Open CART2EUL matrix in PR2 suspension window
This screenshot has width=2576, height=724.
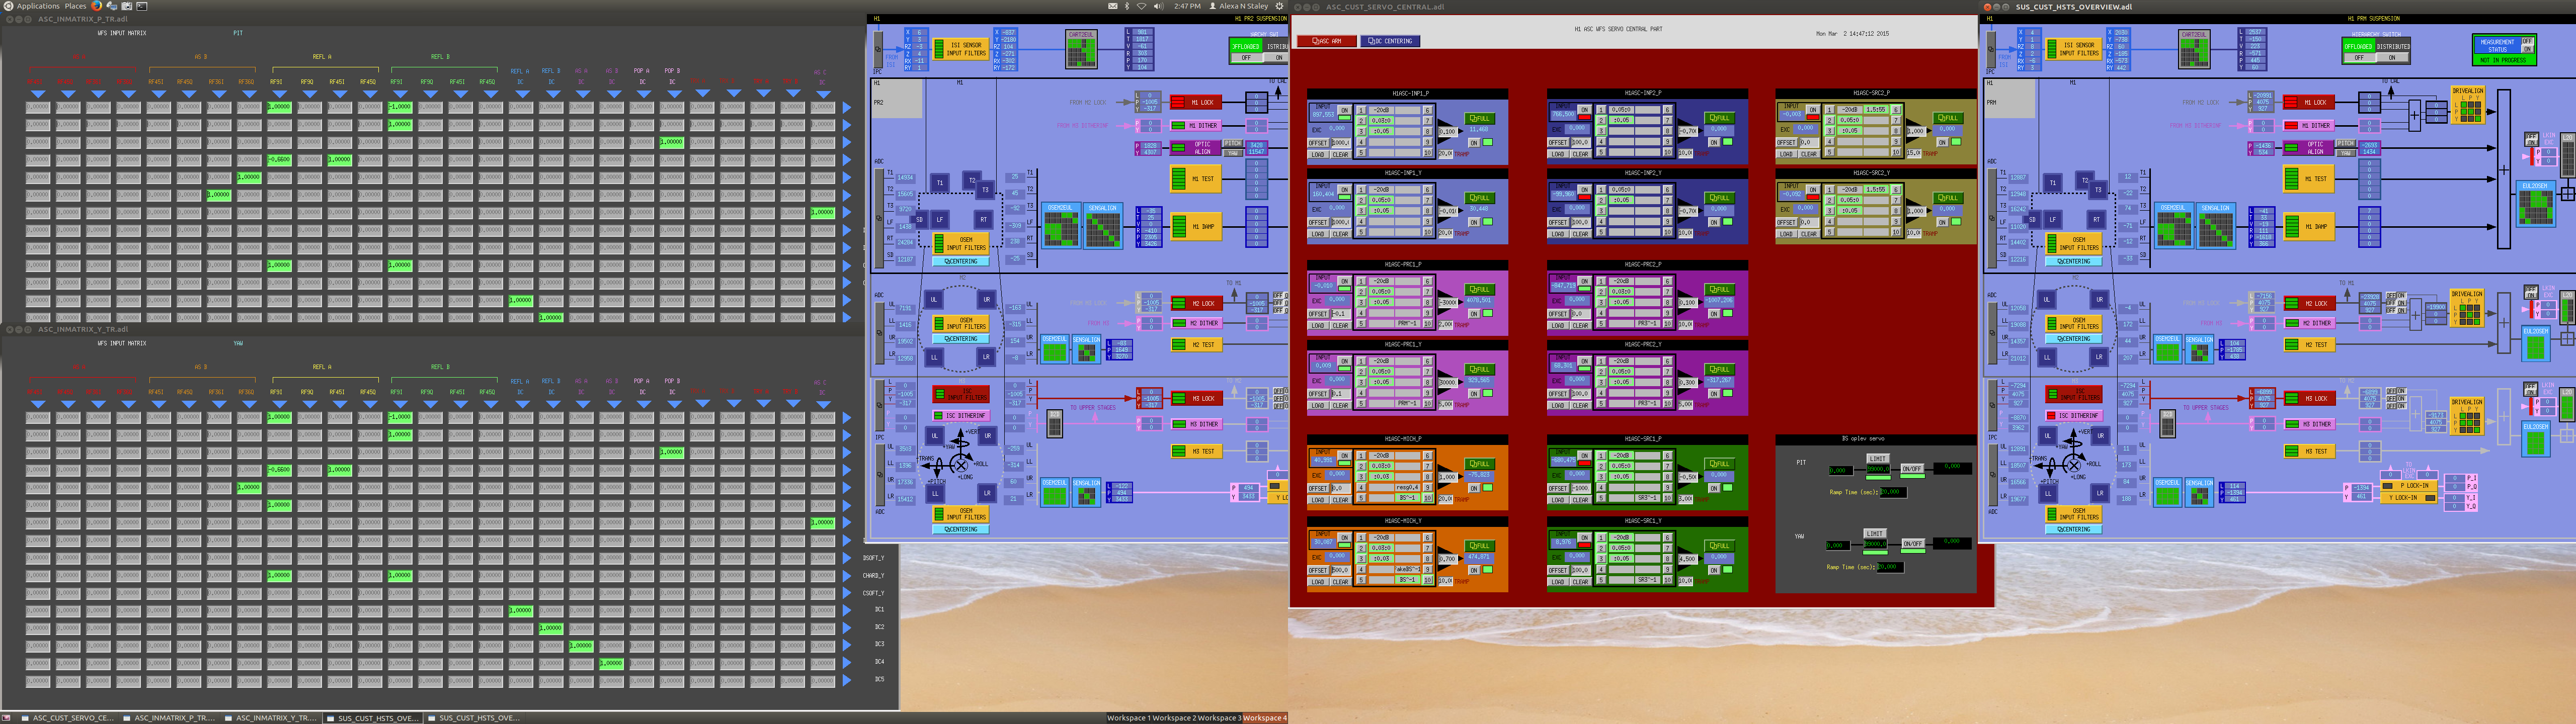coord(1081,49)
